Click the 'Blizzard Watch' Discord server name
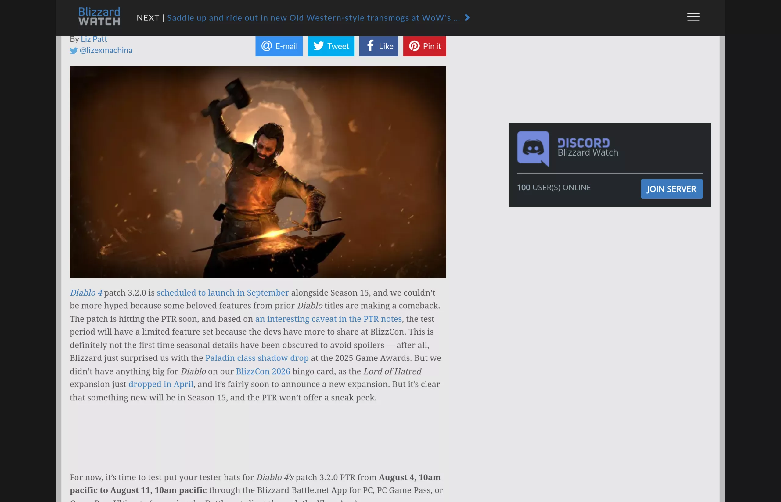Image resolution: width=781 pixels, height=502 pixels. (588, 152)
